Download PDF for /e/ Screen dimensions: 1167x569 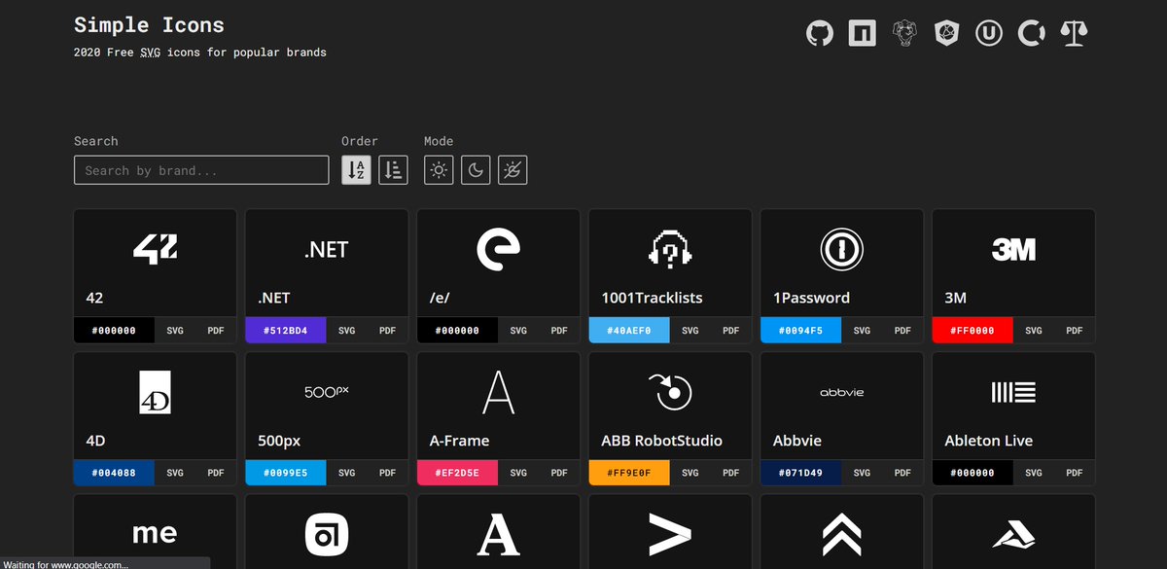tap(559, 331)
